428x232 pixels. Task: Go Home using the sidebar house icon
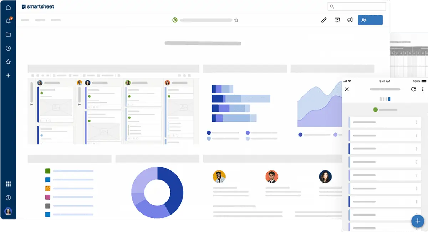(x=8, y=7)
